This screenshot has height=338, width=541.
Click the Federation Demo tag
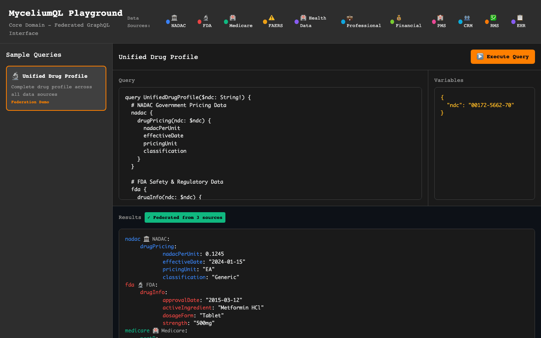[30, 102]
